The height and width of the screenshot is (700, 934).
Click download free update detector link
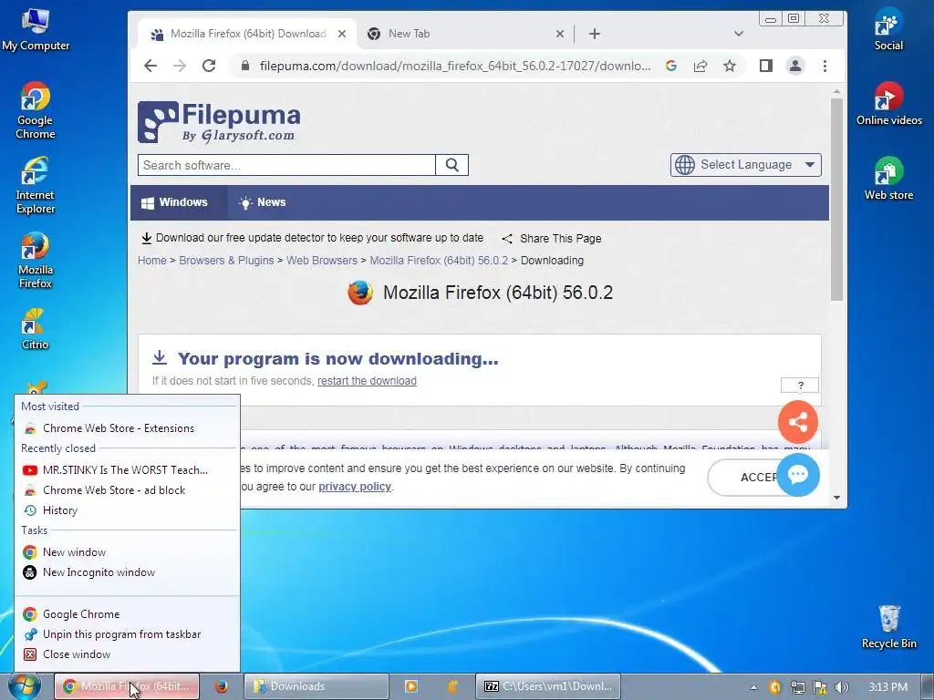click(313, 238)
